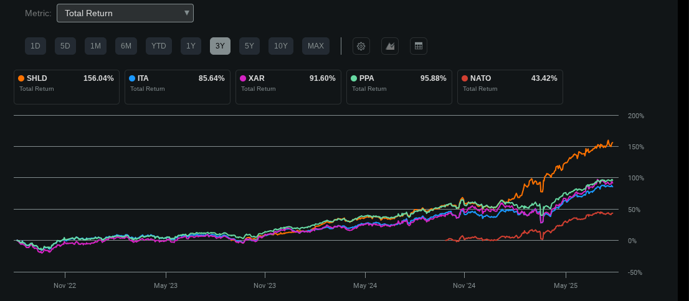The width and height of the screenshot is (689, 301).
Task: Select the 1D time range
Action: [x=36, y=46]
